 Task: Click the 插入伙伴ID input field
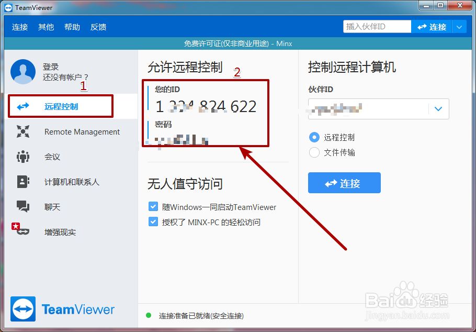click(x=377, y=27)
